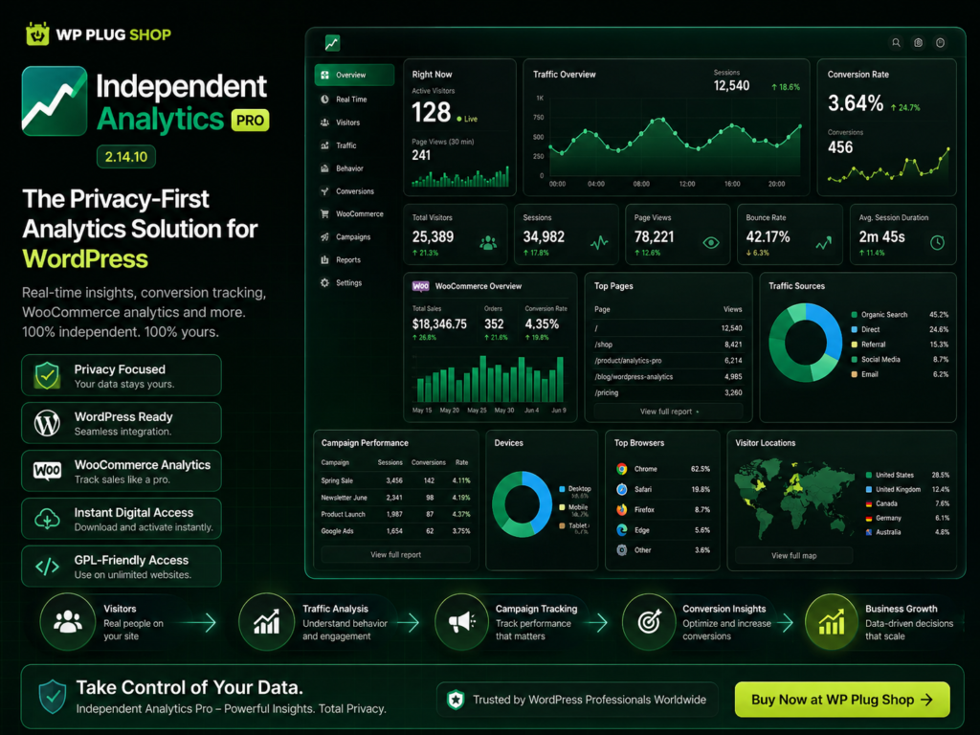This screenshot has width=980, height=735.
Task: Click the PRO badge
Action: [250, 121]
